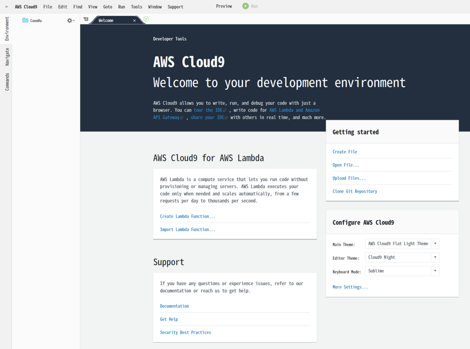Open the View menu
Screen dimensions: 470x349
pyautogui.click(x=93, y=6)
